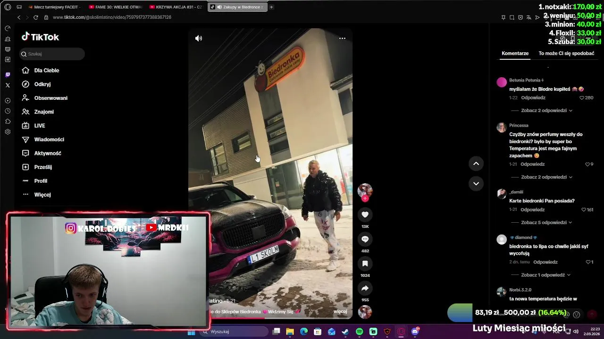Open a new browser tab with plus button
Image resolution: width=604 pixels, height=339 pixels.
(x=271, y=7)
